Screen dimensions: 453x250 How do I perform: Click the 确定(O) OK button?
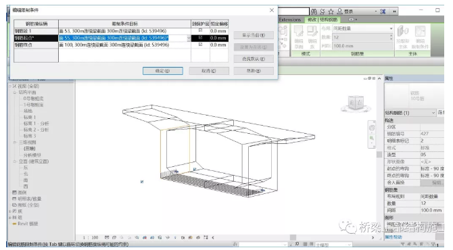163,71
